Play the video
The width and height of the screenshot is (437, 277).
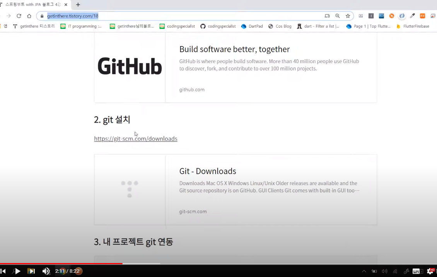click(x=17, y=271)
